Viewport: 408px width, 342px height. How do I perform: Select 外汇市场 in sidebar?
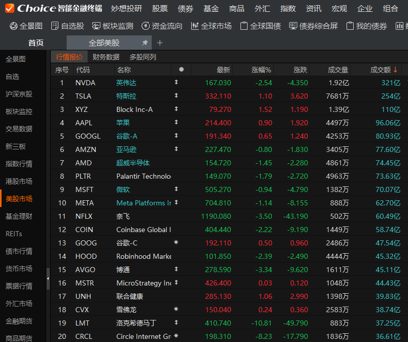19,303
